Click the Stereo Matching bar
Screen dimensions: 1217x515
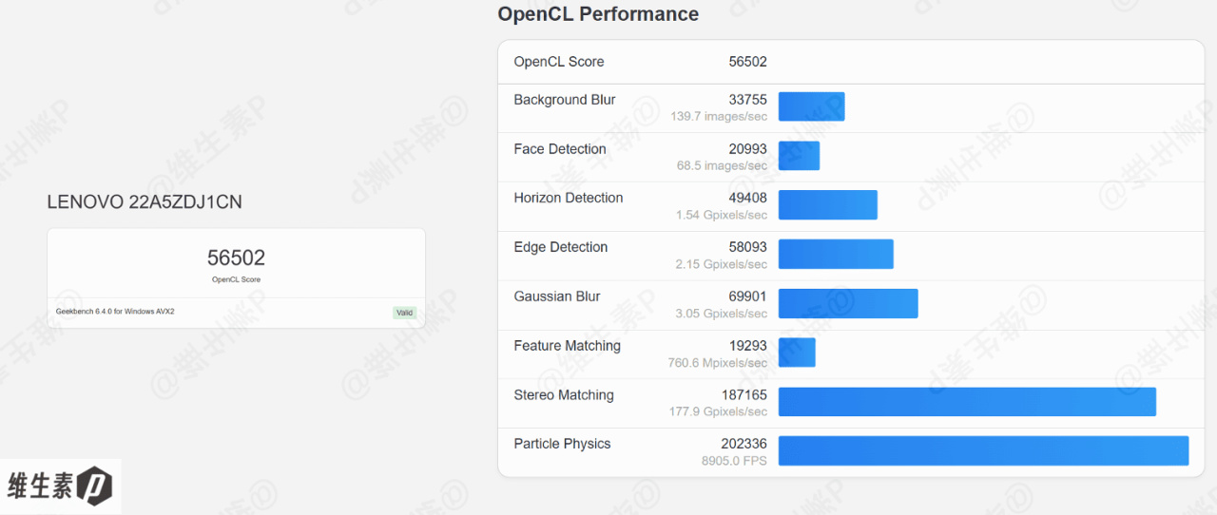click(x=967, y=402)
